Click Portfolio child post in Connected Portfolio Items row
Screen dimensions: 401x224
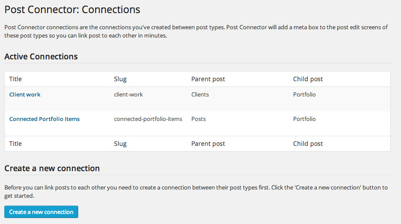[x=304, y=119]
